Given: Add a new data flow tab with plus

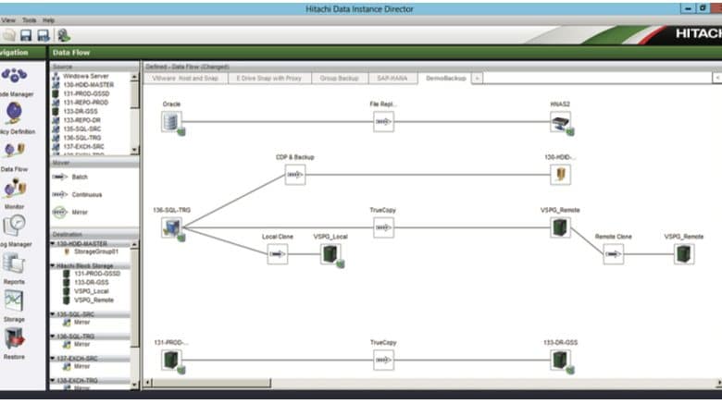Looking at the screenshot, I should [477, 79].
